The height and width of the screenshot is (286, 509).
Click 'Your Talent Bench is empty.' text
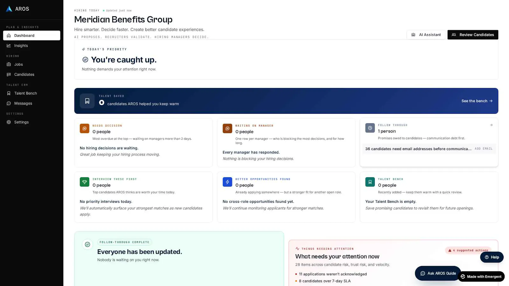(391, 201)
